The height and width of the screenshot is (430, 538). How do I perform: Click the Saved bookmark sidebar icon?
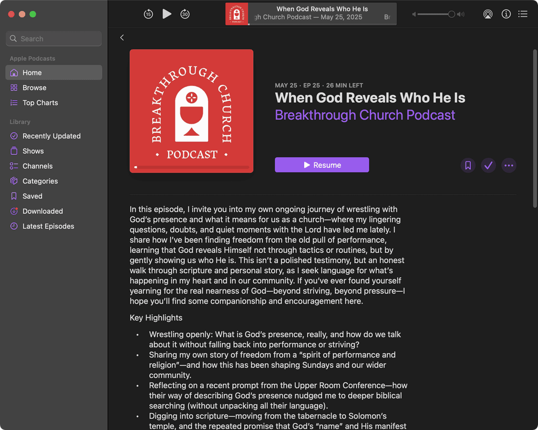(x=14, y=196)
